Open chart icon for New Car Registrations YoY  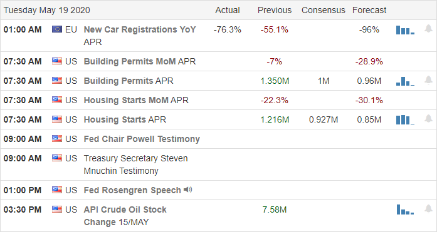tap(405, 30)
